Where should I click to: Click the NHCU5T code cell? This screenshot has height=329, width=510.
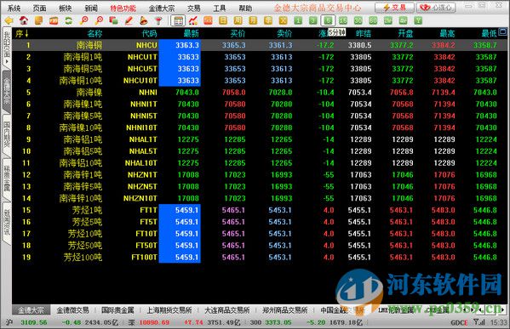coord(142,69)
